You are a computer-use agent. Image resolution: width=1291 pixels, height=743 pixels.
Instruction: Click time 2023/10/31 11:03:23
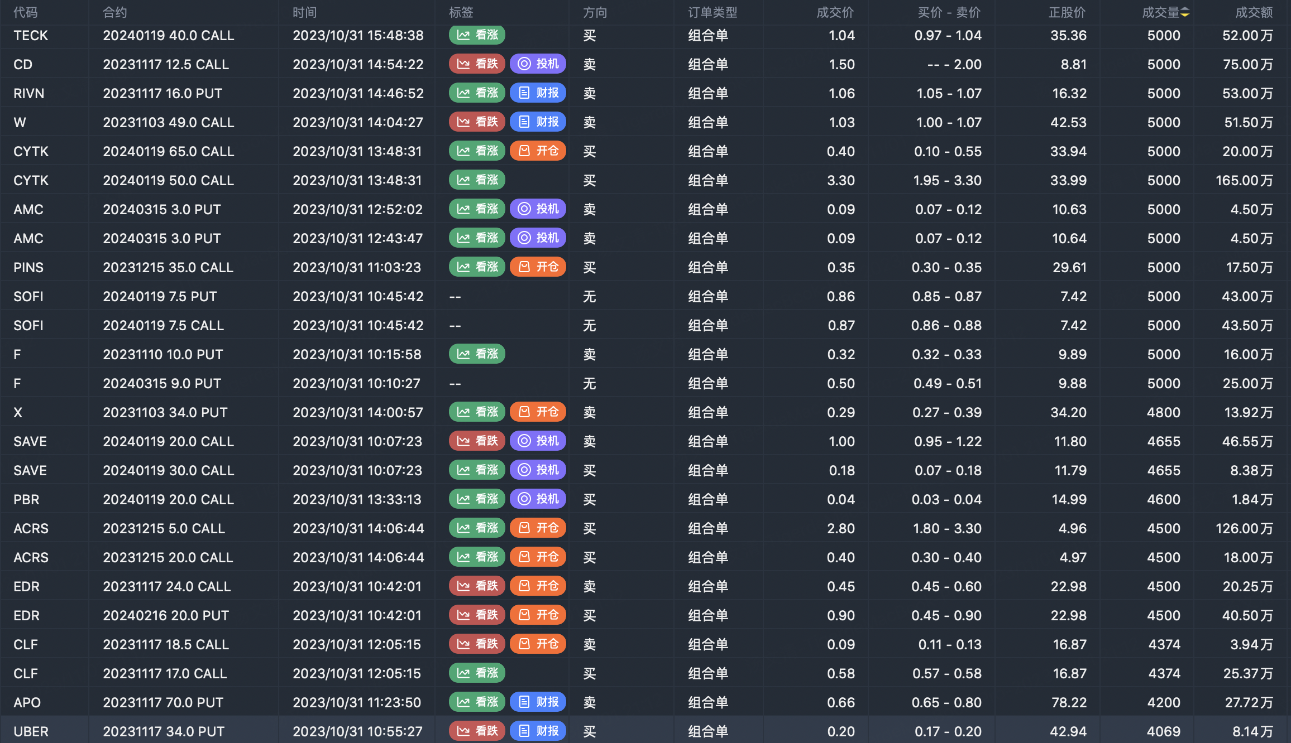357,267
